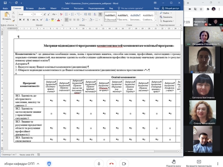Select Людмила Степанівна's video thumbnail
Screen dimensions: 223x167
[204, 37]
